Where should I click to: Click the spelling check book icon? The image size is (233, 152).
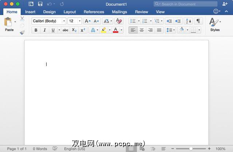[55, 149]
